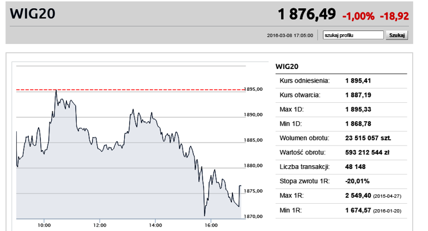Screen dimensions: 428x231
Task: Click the red -1,00% percentage change
Action: pyautogui.click(x=358, y=16)
